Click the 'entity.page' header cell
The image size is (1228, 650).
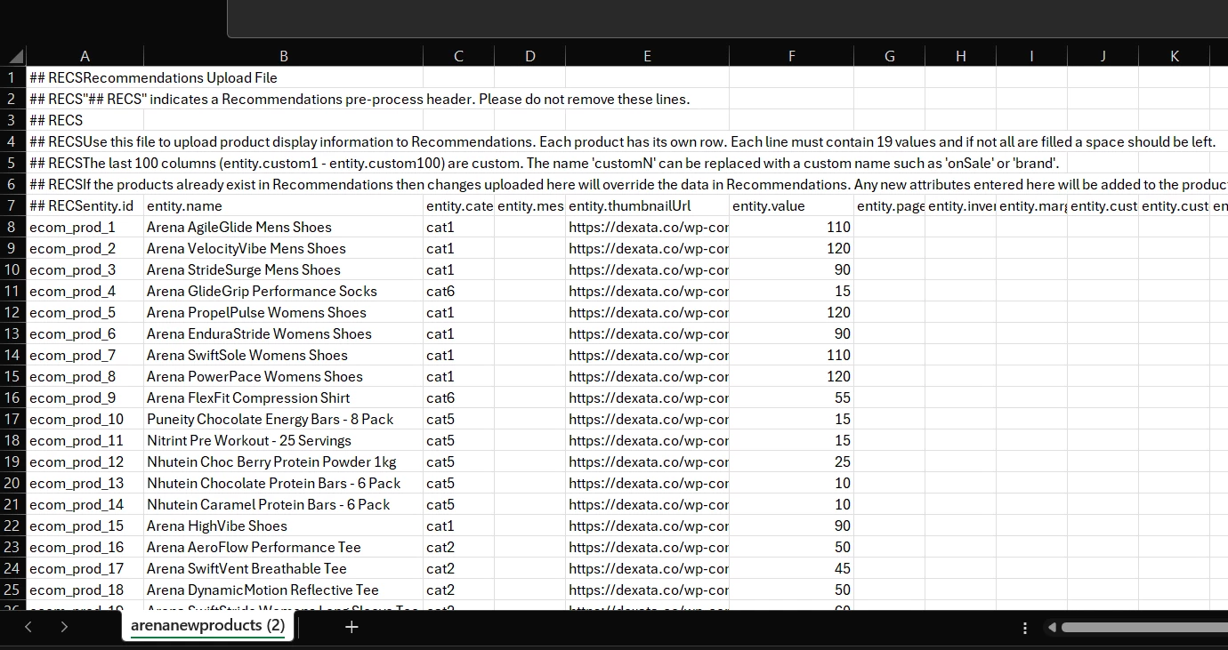click(x=889, y=205)
